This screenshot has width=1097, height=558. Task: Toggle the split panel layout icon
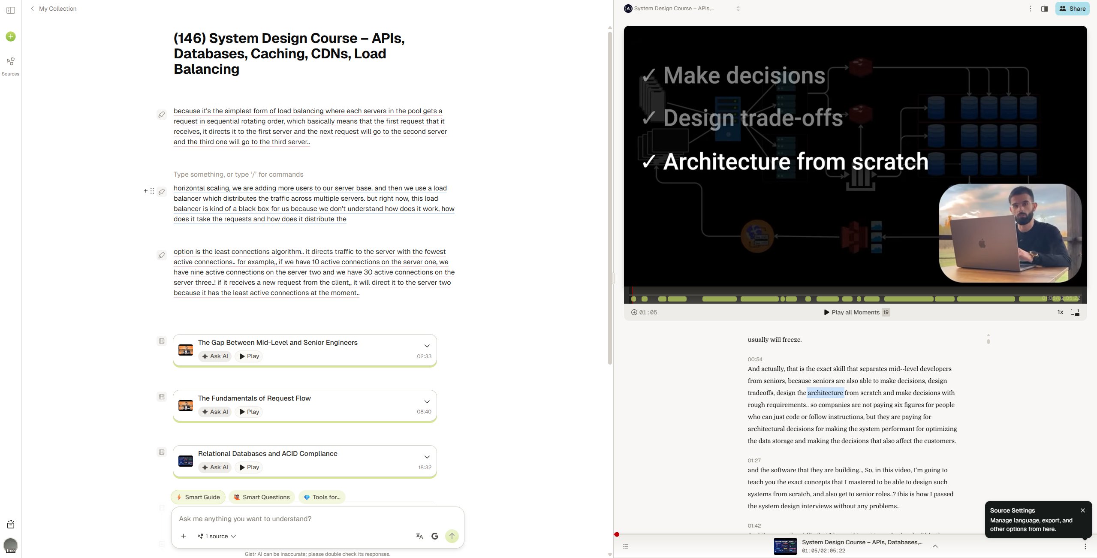(1045, 9)
